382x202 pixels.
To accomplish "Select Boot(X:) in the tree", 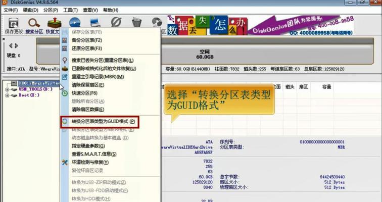I will pos(29,95).
